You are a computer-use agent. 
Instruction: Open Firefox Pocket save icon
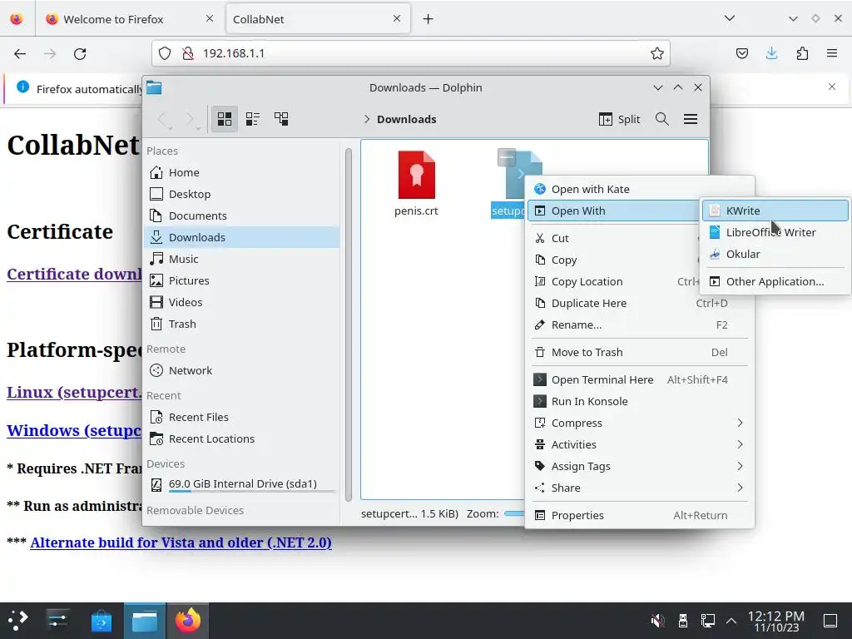[741, 53]
